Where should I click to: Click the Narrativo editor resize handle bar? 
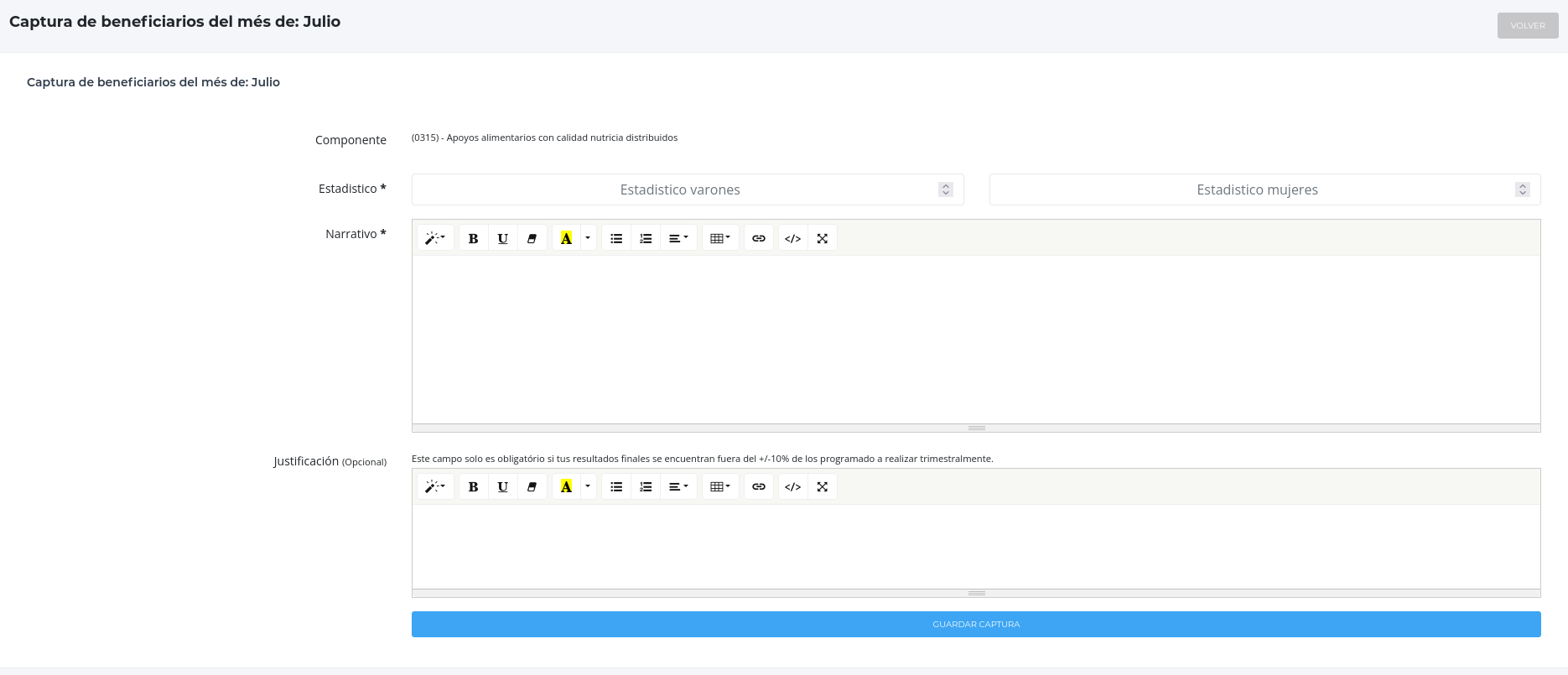(x=976, y=428)
